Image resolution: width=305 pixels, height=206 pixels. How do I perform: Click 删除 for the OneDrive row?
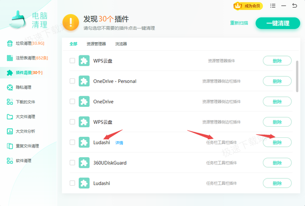click(277, 101)
